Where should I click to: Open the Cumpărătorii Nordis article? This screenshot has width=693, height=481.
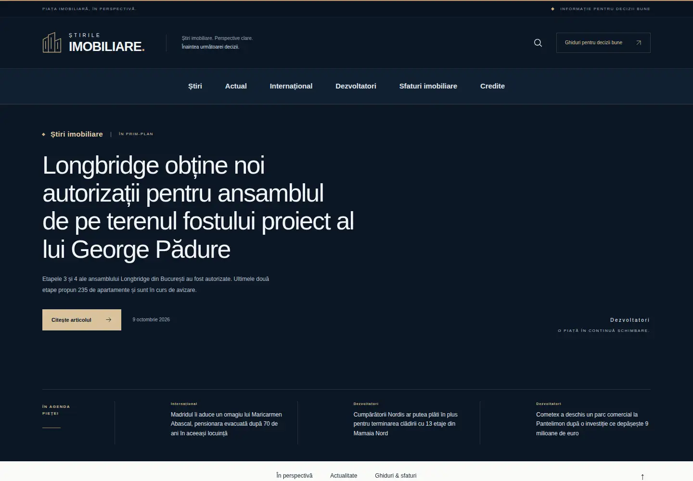(x=405, y=424)
